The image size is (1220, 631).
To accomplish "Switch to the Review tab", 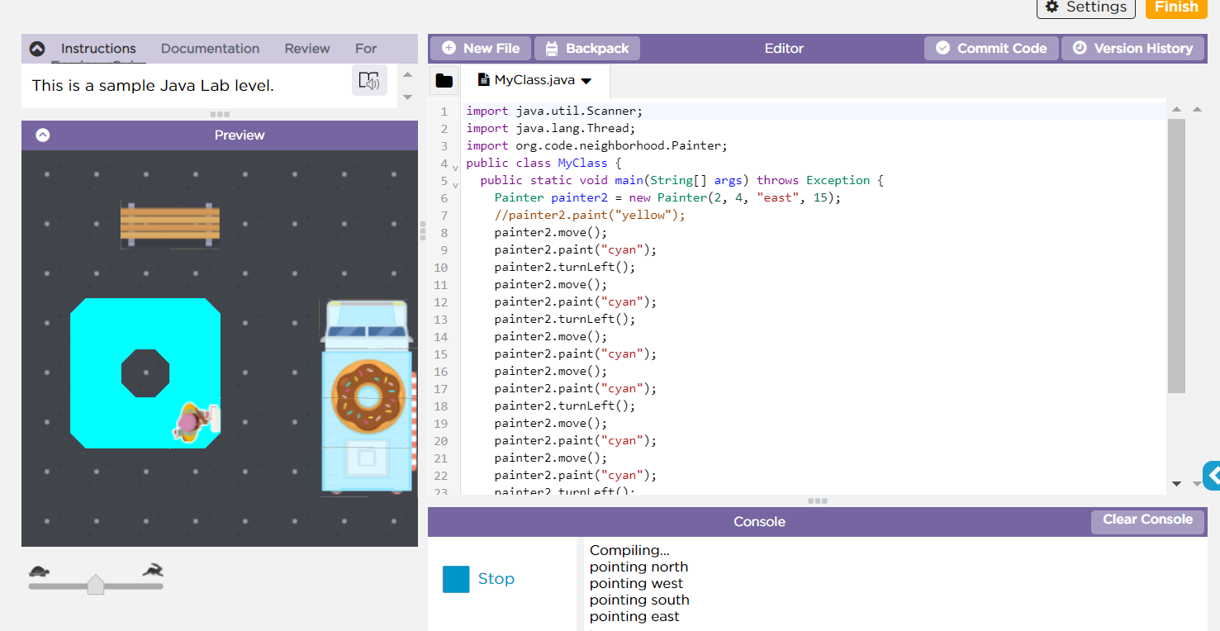I will click(307, 49).
